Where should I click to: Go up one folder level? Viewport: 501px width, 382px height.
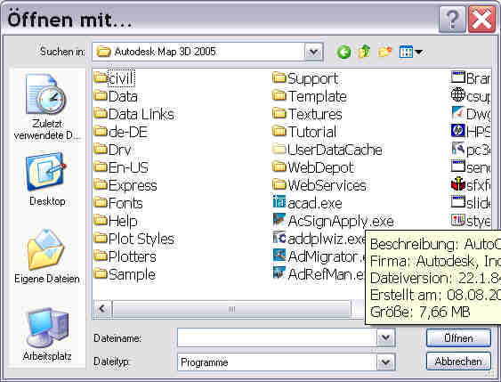click(364, 52)
